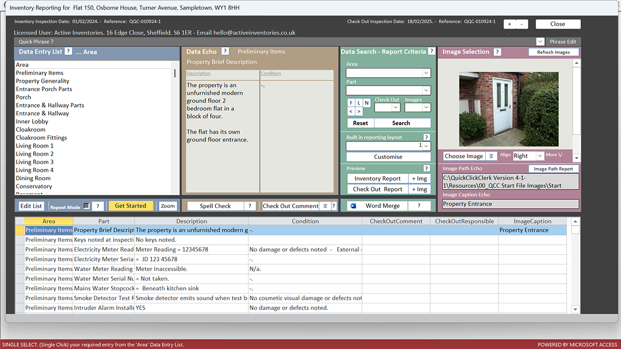The image size is (621, 349).
Task: Select Cloakroom Fittings in the Area list
Action: (x=42, y=137)
